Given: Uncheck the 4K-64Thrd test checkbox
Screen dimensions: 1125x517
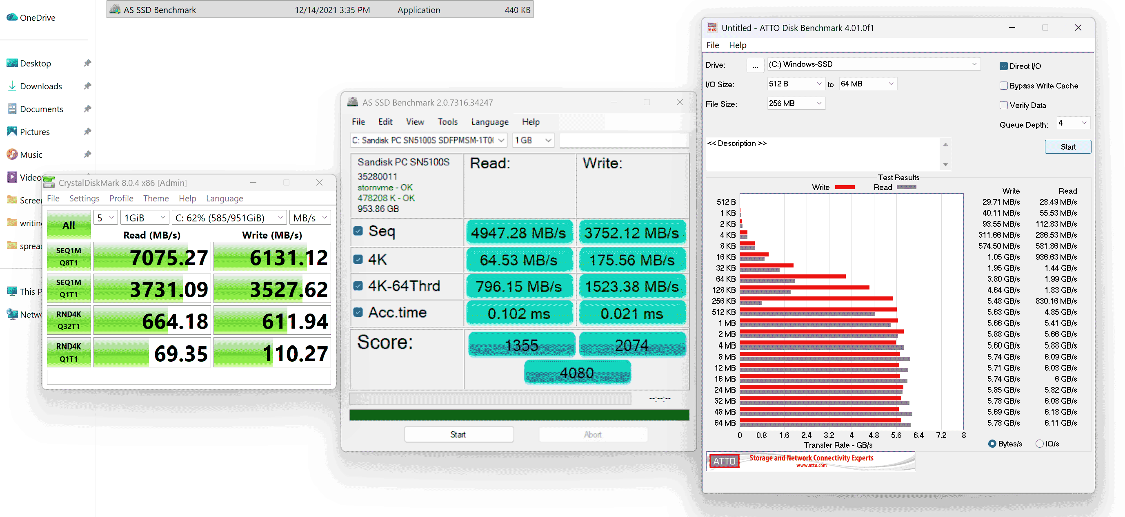Looking at the screenshot, I should [x=358, y=286].
